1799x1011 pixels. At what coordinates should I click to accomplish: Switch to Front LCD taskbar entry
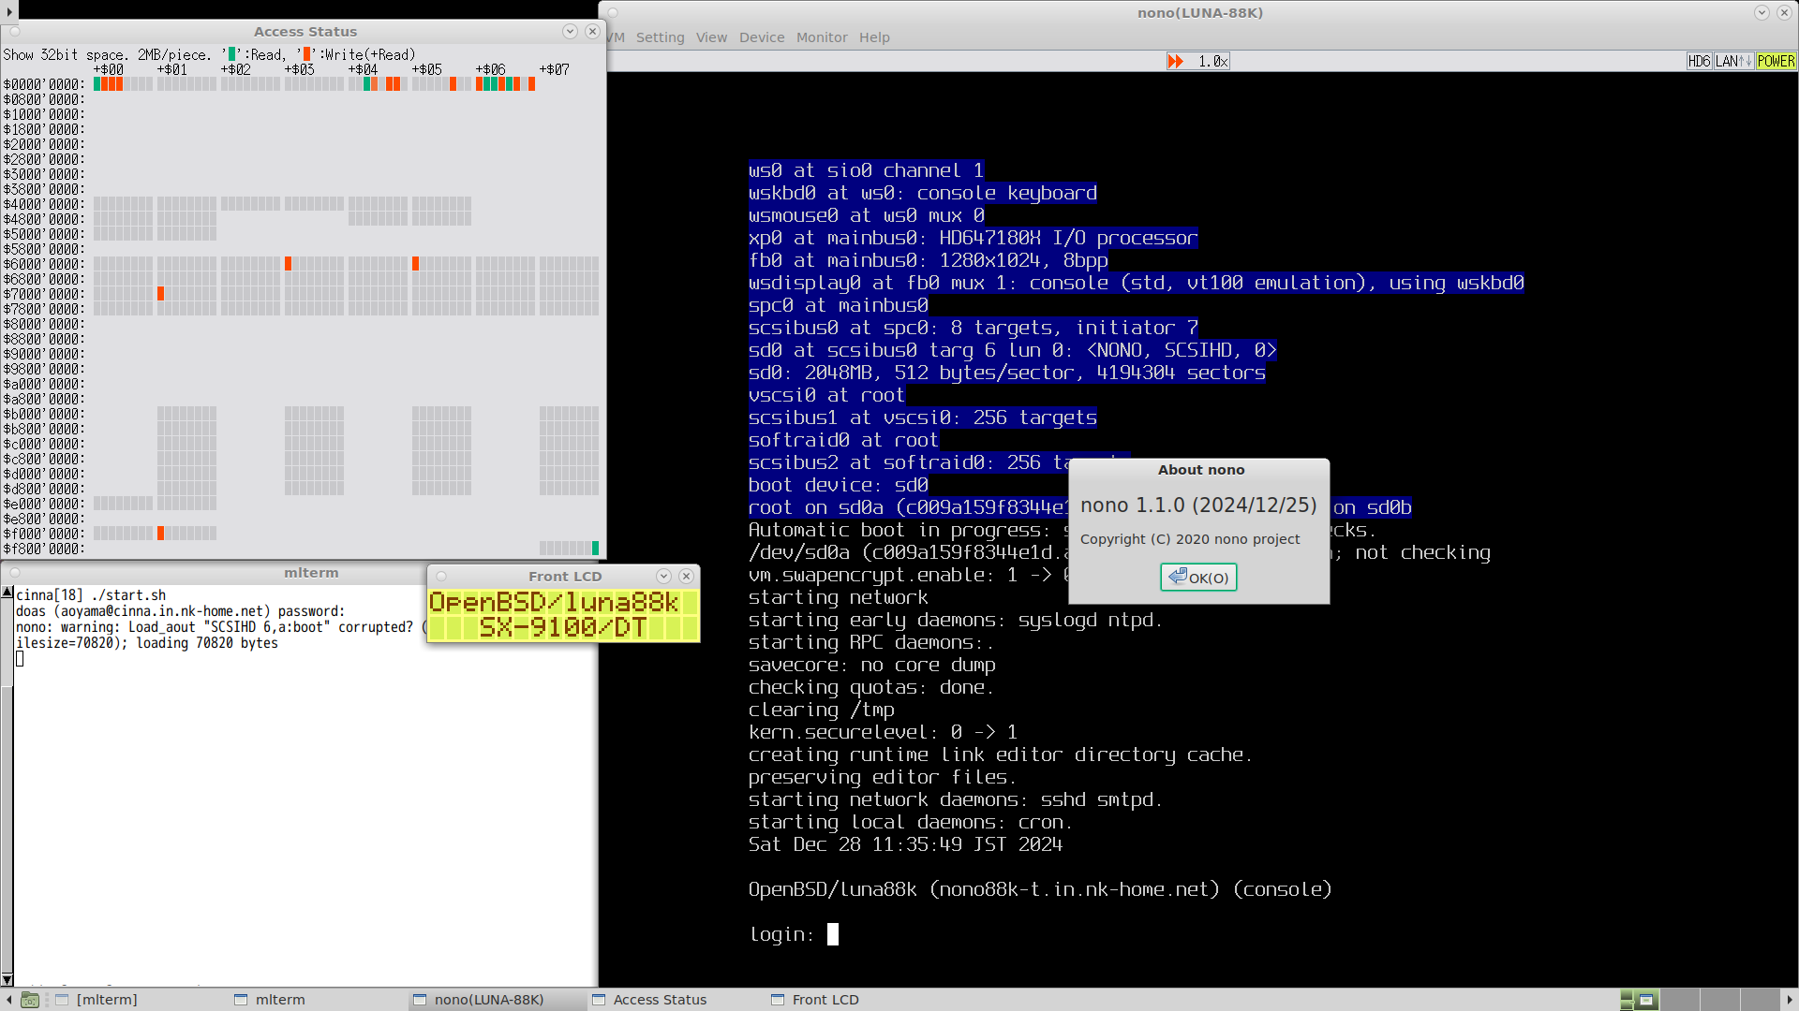[825, 1000]
